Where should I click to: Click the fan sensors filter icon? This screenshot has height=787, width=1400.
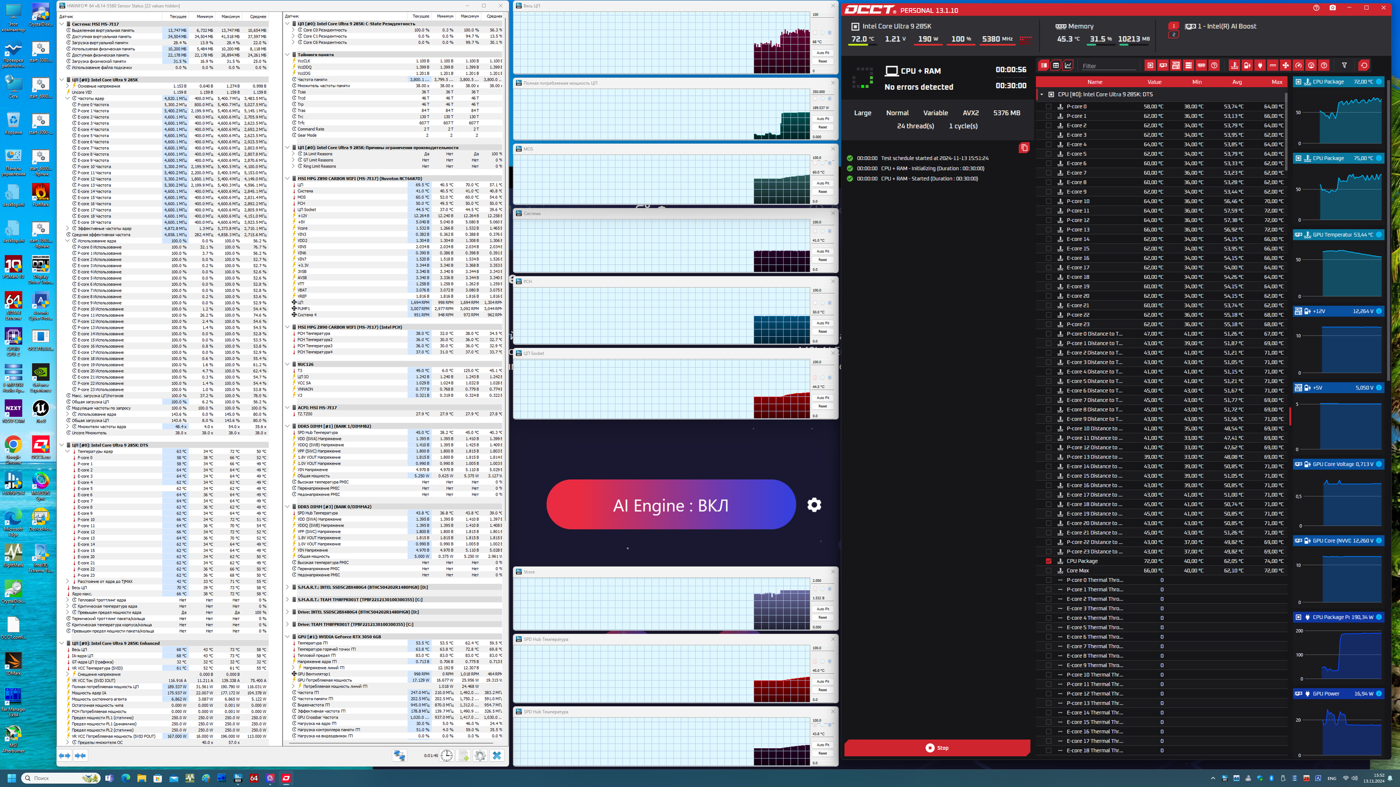pyautogui.click(x=1285, y=66)
